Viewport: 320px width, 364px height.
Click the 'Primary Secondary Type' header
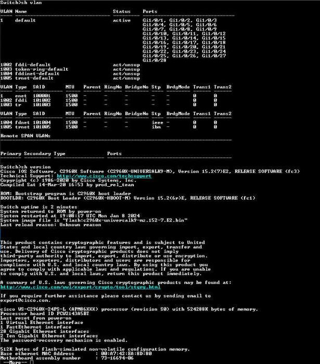(33, 154)
